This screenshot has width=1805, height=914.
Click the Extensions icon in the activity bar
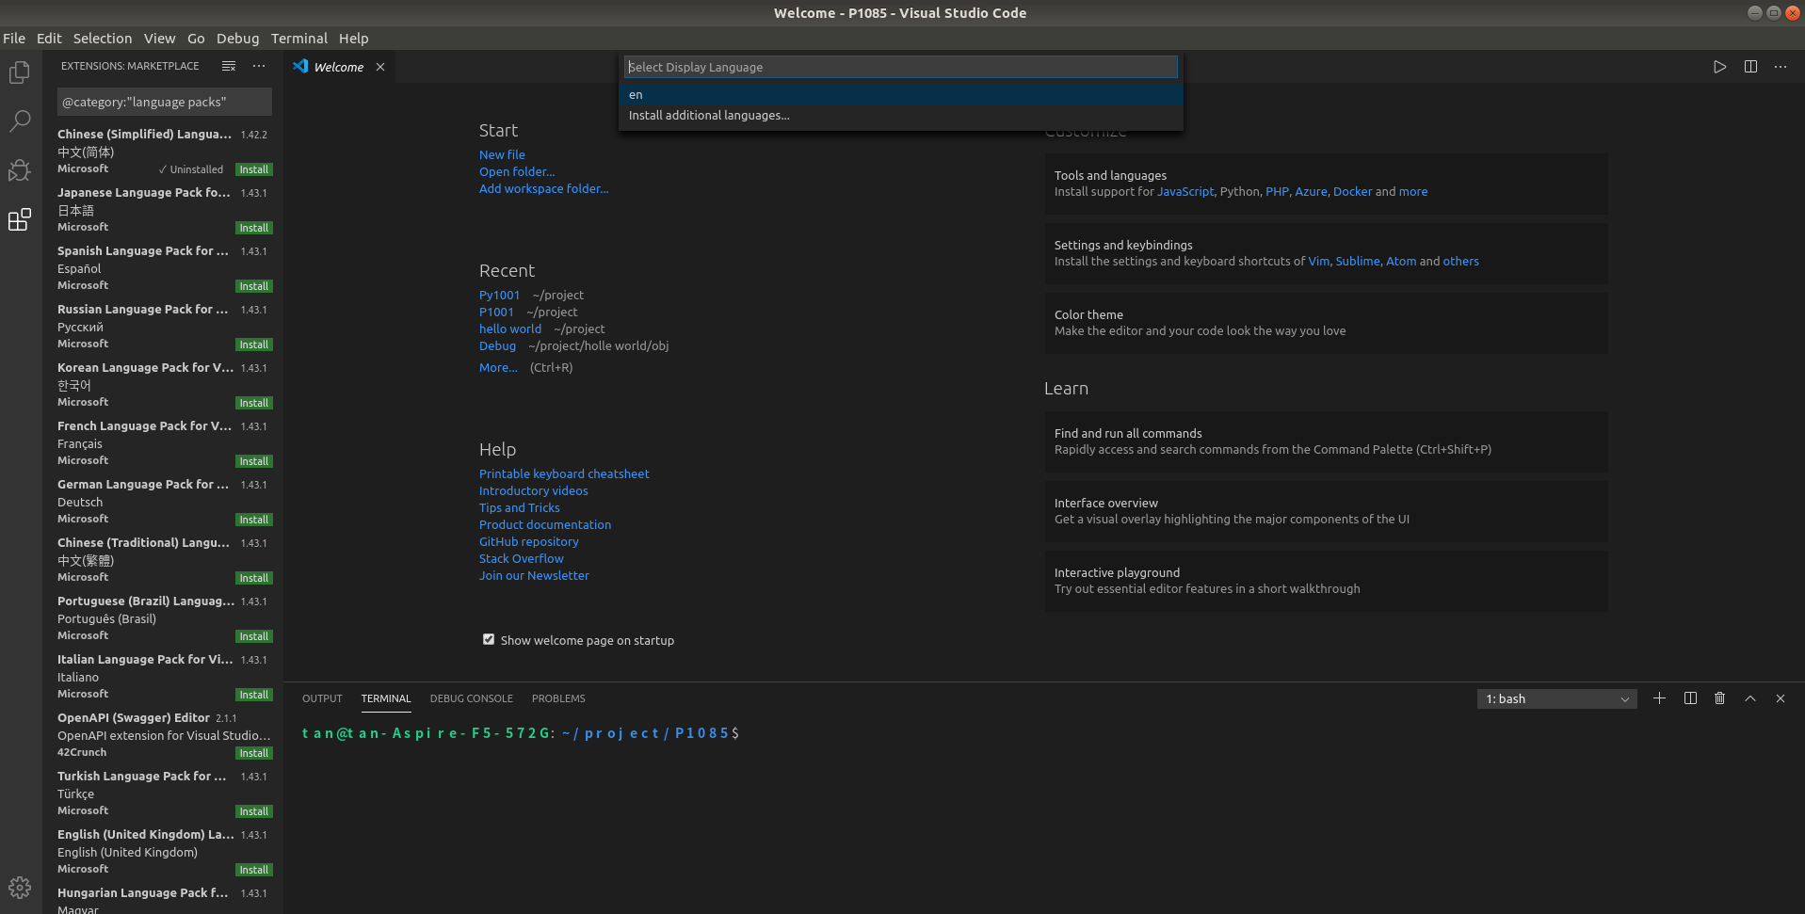[x=19, y=219]
